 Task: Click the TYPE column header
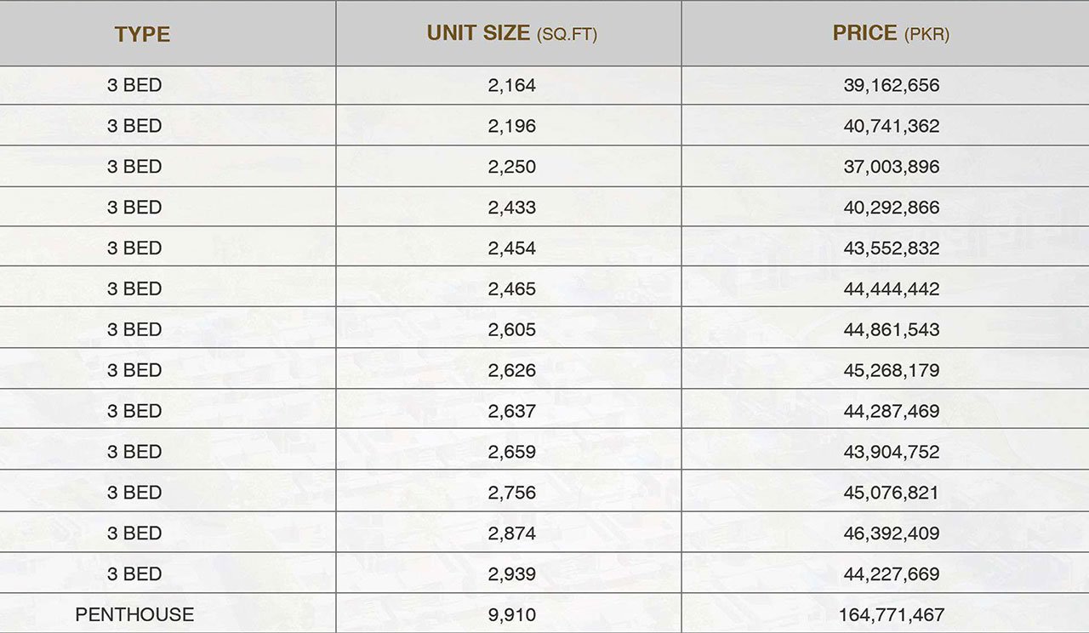pos(142,34)
